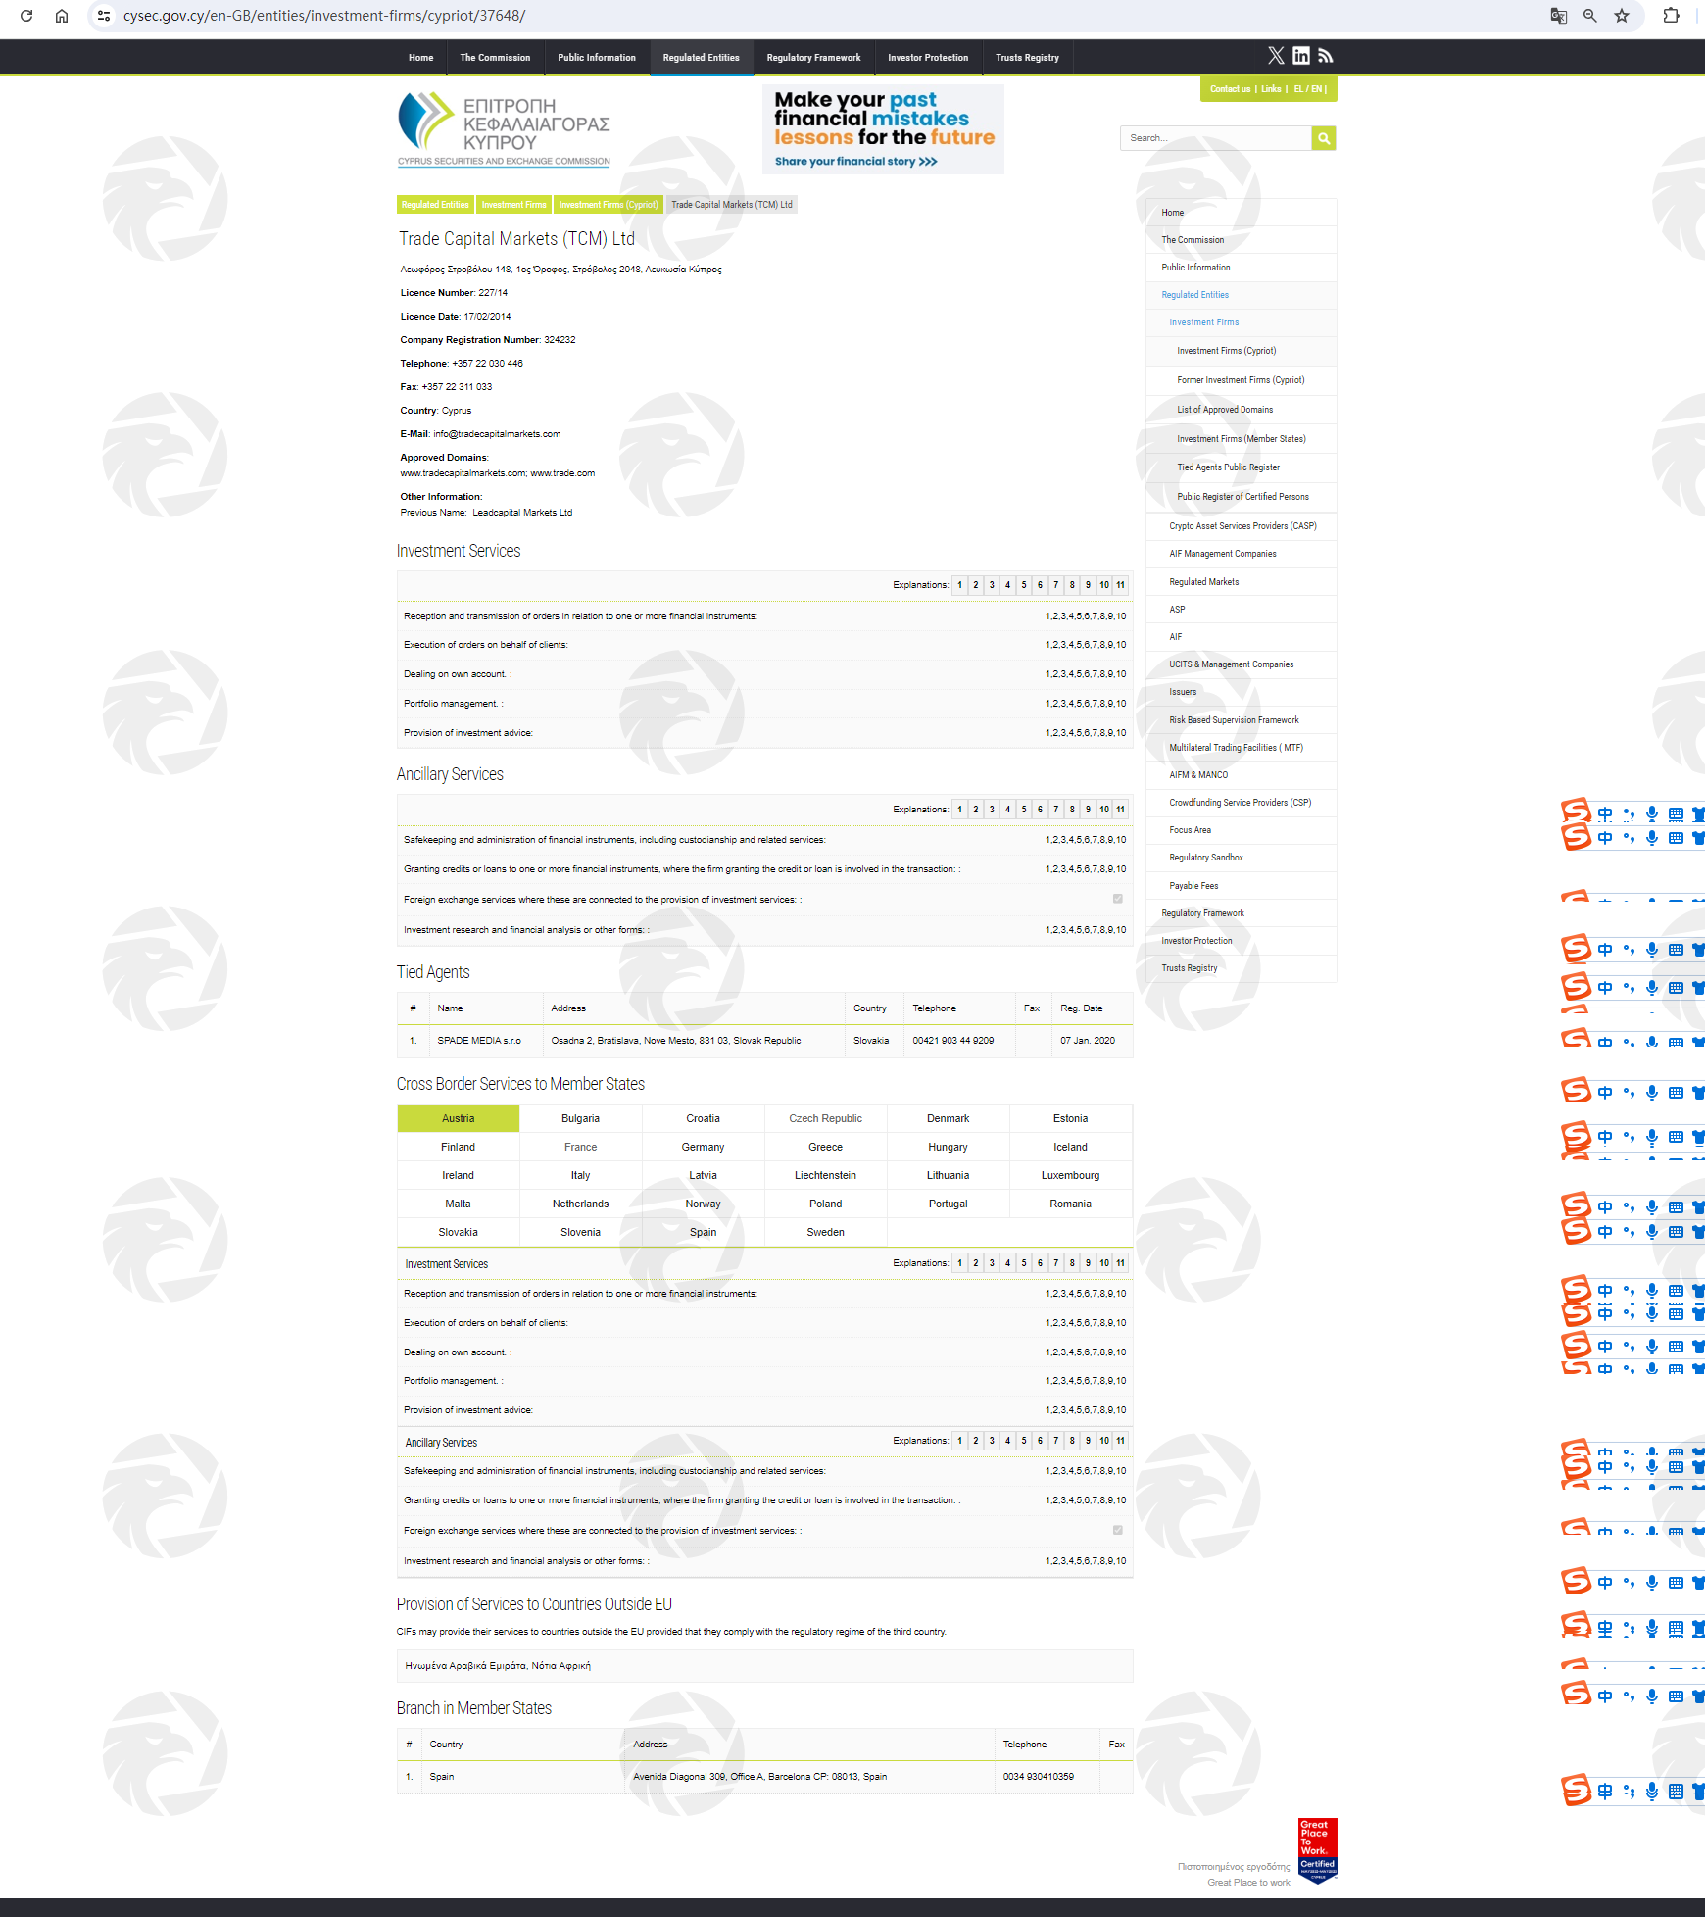Click the Links link in green bar
Image resolution: width=1705 pixels, height=1917 pixels.
(x=1271, y=89)
